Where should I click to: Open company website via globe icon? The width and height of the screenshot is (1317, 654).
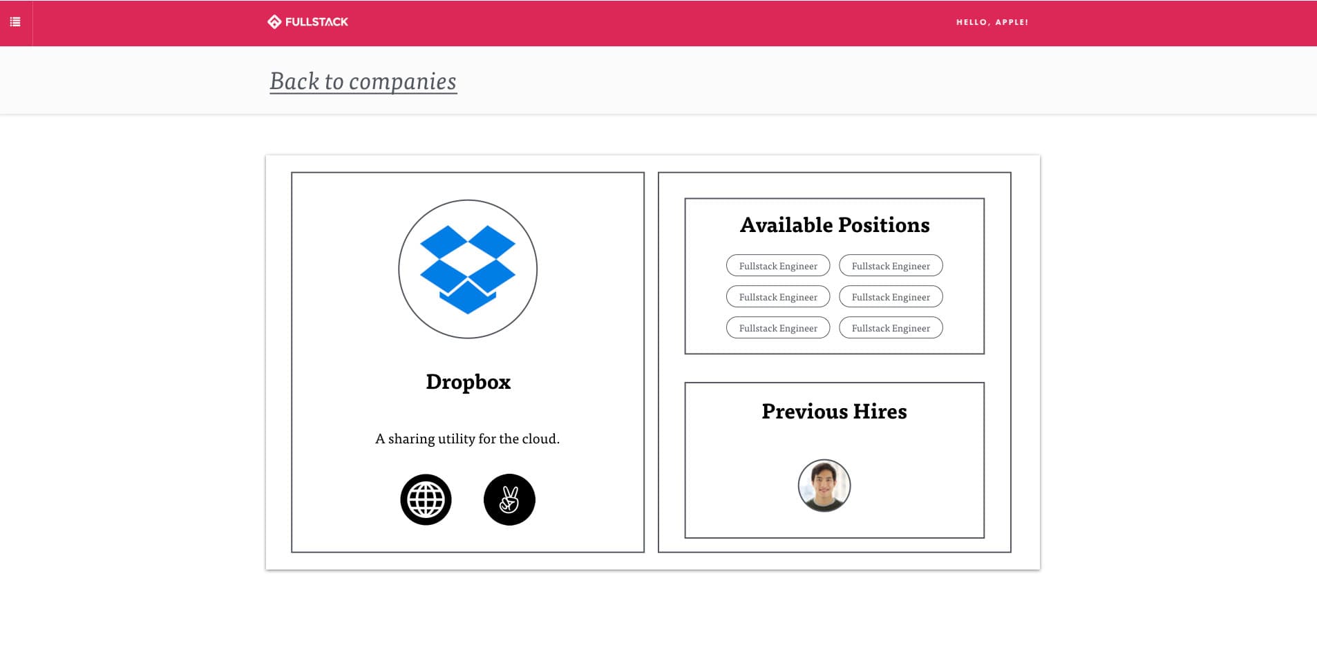pyautogui.click(x=426, y=499)
